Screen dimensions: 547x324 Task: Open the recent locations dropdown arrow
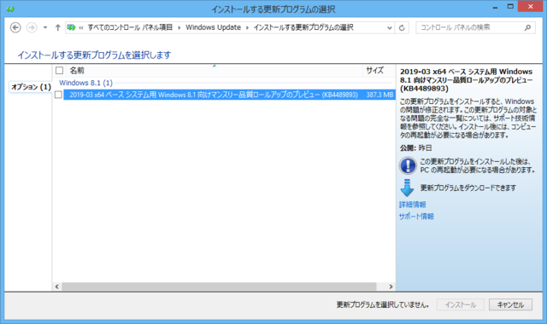tap(45, 27)
